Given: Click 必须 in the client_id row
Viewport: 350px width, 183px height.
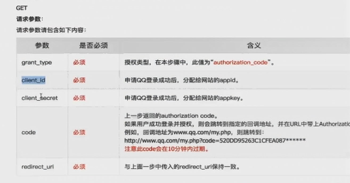Looking at the screenshot, I should (x=79, y=80).
